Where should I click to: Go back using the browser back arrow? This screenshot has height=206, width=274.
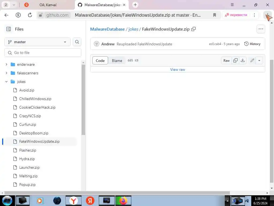(6, 15)
